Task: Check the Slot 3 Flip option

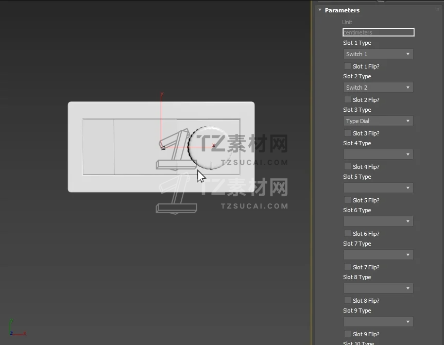Action: point(348,133)
